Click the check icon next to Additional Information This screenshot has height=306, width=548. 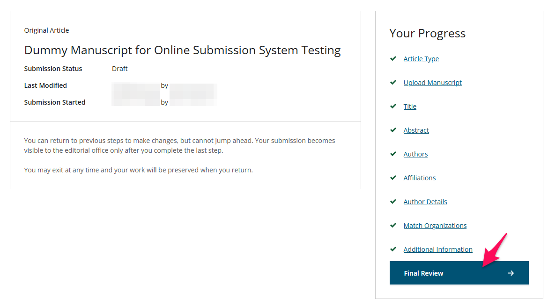(x=393, y=249)
